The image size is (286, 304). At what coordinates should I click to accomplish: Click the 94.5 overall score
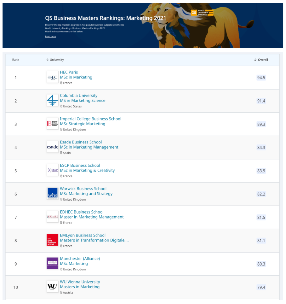click(261, 78)
